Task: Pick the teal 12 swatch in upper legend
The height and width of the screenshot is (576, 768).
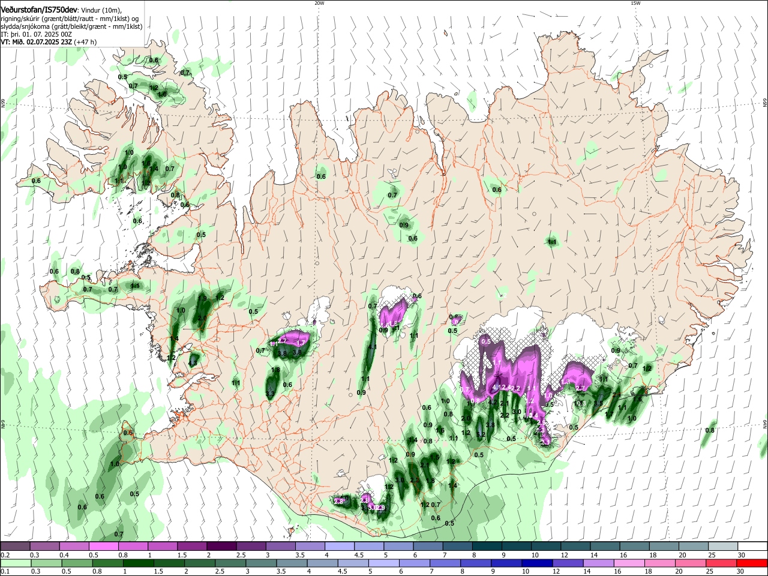Action: [576, 547]
